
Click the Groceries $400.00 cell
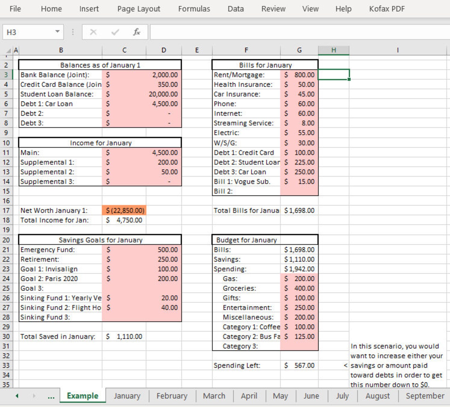pos(299,288)
